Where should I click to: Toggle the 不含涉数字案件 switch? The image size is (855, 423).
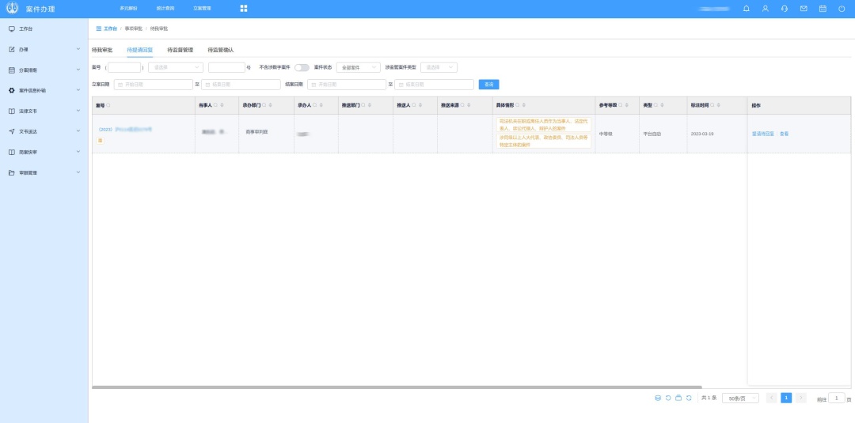[x=302, y=67]
